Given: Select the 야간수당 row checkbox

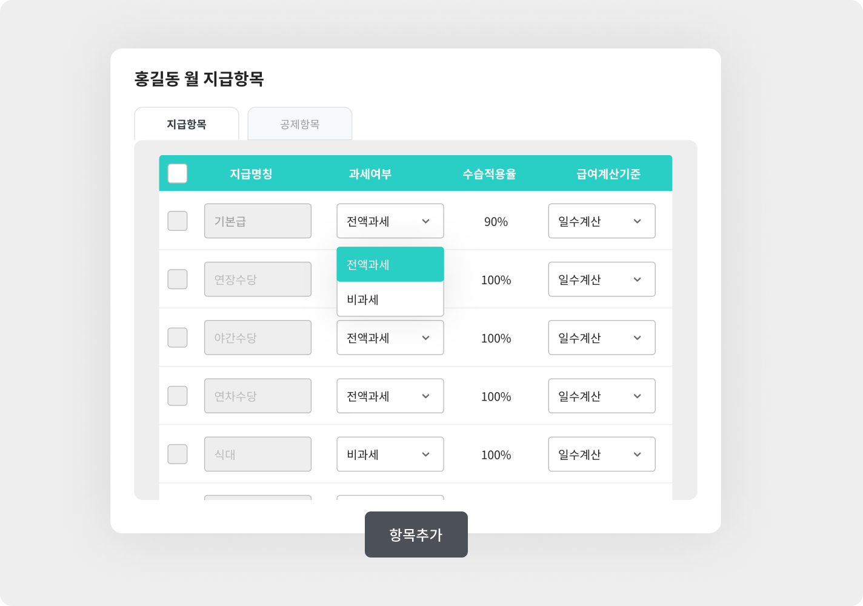Looking at the screenshot, I should tap(178, 338).
